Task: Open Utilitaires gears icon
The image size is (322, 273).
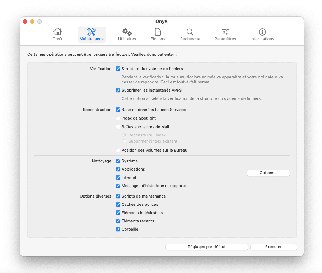Action: [127, 32]
